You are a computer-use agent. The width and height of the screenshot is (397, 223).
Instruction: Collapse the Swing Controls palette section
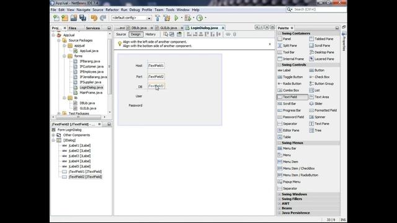point(280,64)
